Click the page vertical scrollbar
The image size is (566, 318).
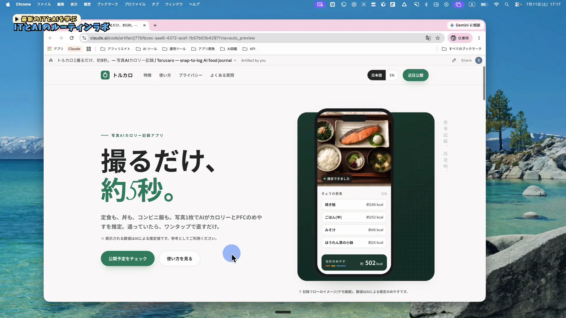tap(484, 83)
